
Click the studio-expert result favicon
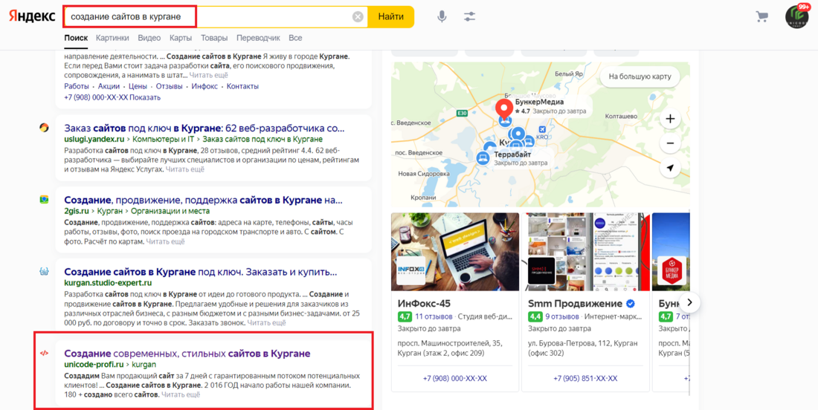45,271
